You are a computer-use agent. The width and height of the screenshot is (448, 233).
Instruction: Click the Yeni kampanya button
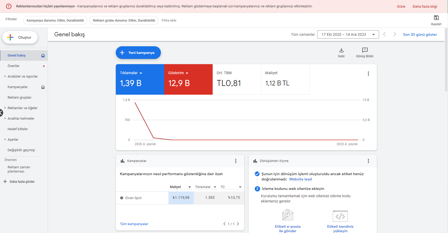click(x=138, y=53)
